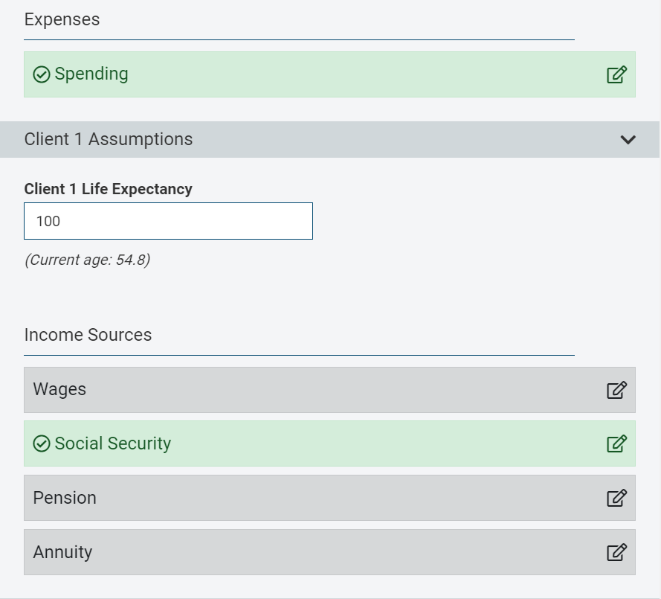Open the Wages edit icon

(x=616, y=390)
